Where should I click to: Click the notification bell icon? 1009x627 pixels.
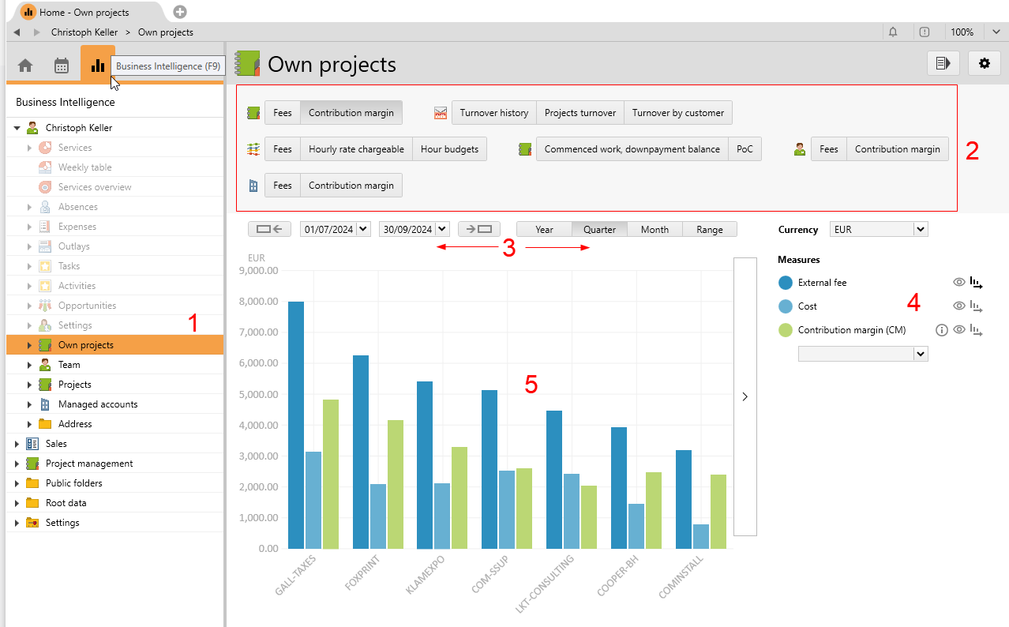pos(893,32)
